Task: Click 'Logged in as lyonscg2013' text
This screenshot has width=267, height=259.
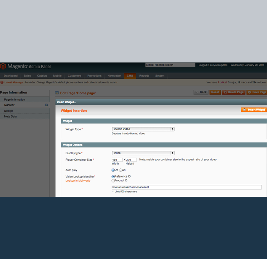Action: click(213, 65)
